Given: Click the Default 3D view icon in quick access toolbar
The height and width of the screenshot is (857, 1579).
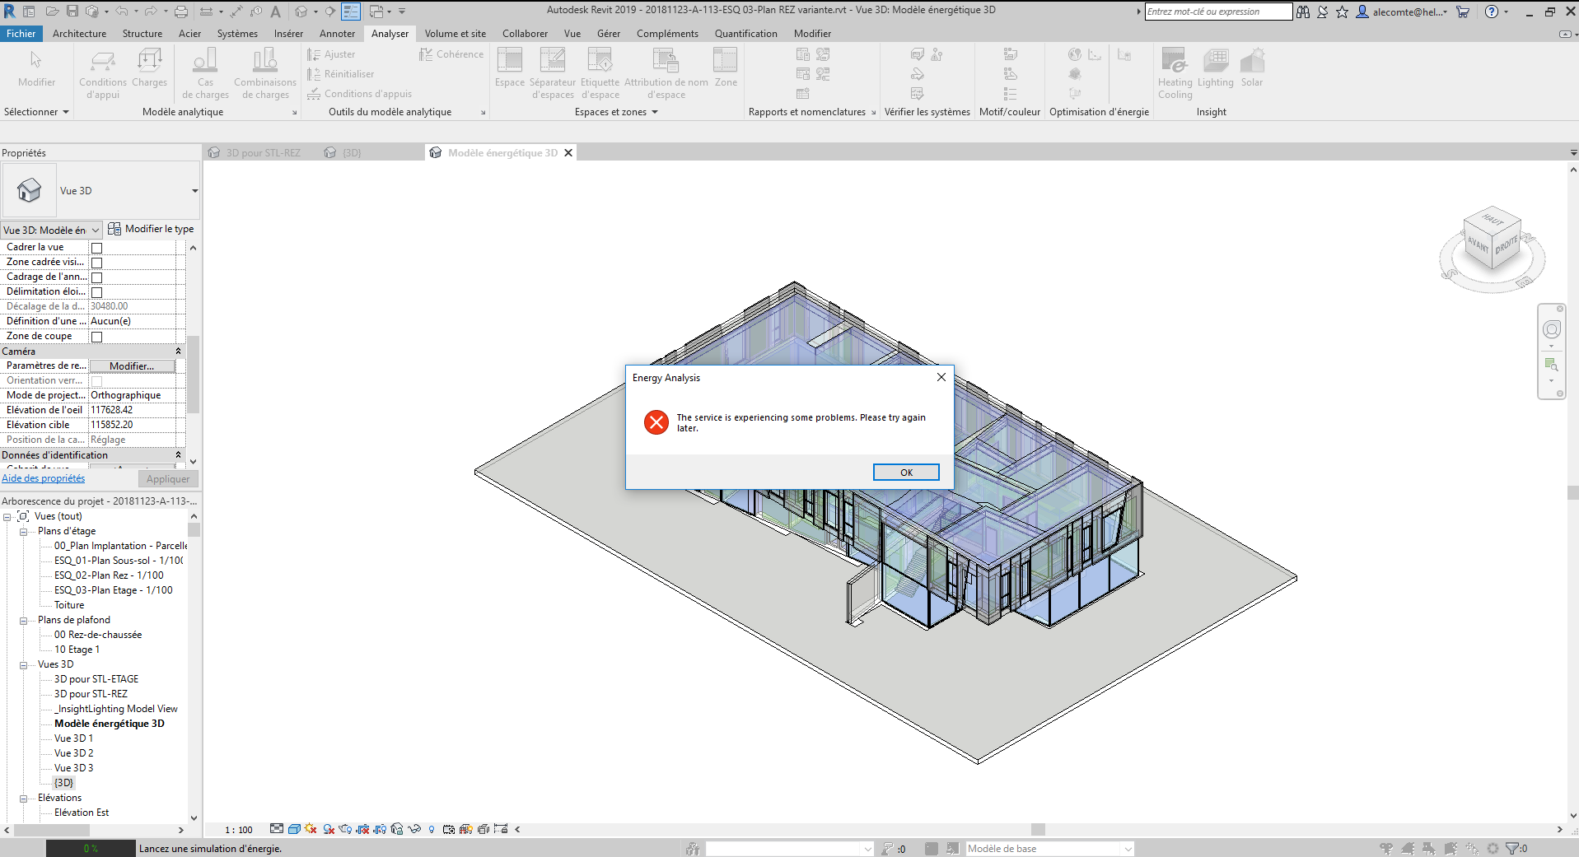Looking at the screenshot, I should pyautogui.click(x=301, y=12).
